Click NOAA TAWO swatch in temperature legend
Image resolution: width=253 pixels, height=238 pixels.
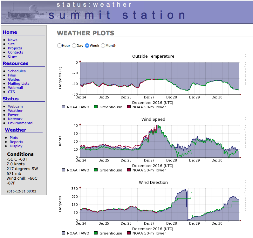64,107
